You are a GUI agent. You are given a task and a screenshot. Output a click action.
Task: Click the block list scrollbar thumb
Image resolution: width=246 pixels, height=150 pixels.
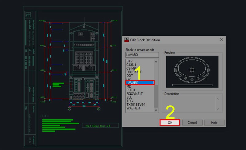click(x=156, y=96)
